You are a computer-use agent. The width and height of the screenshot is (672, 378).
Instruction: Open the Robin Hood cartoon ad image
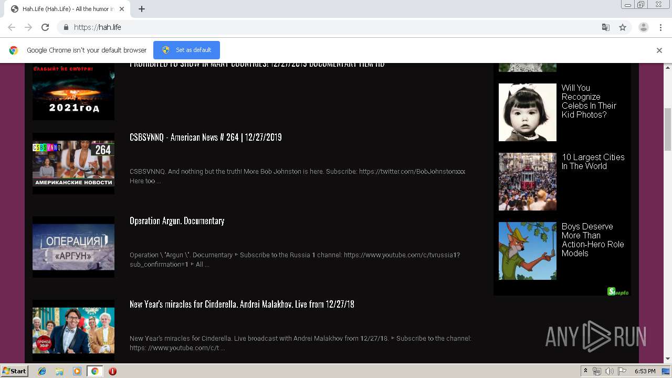coord(528,251)
